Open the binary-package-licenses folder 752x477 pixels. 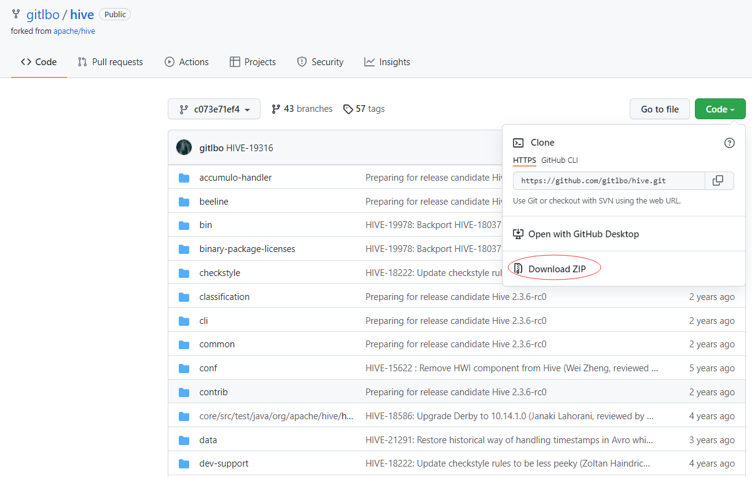pos(247,249)
